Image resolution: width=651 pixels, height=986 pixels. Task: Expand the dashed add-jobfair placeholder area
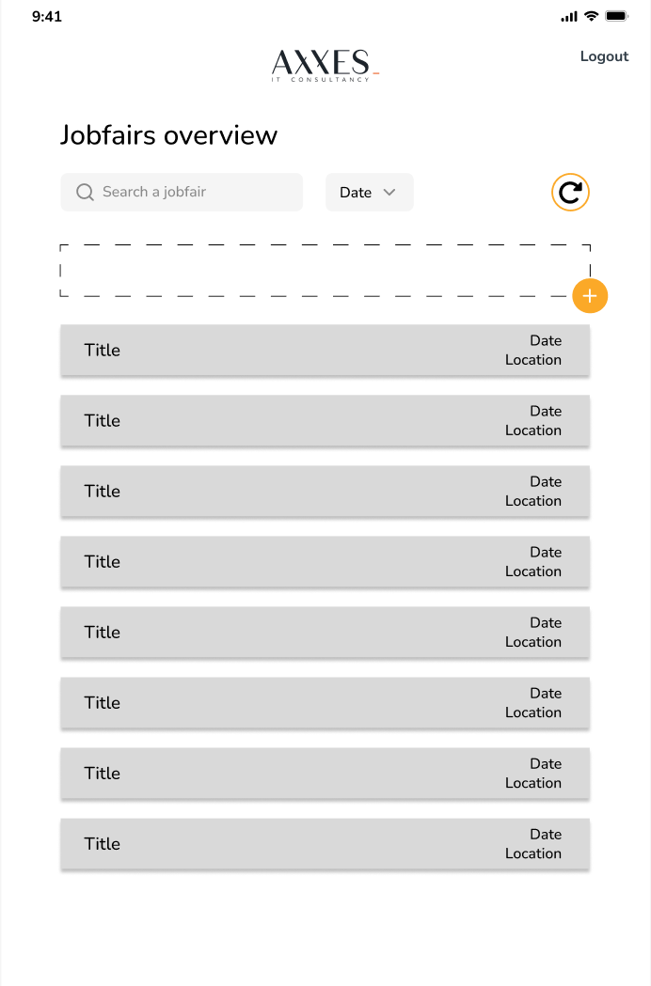pos(325,273)
